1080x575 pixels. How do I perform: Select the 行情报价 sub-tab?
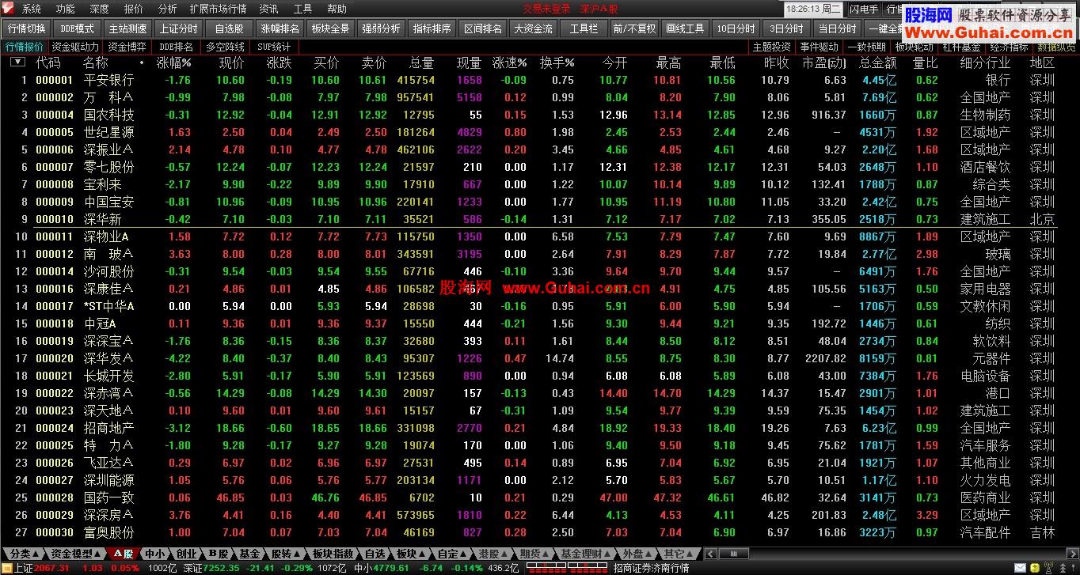(25, 47)
